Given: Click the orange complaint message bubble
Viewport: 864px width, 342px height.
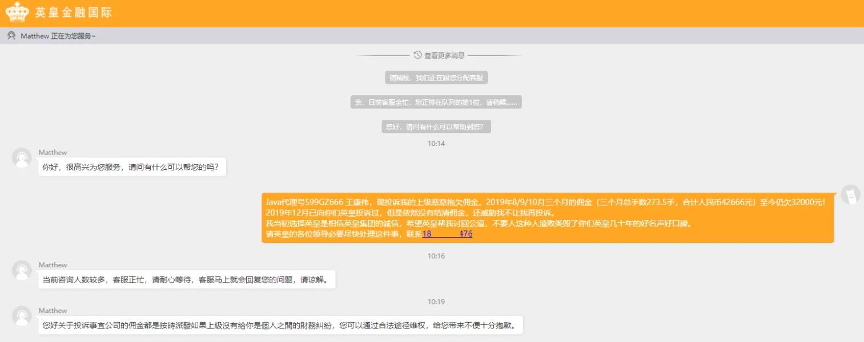Looking at the screenshot, I should [548, 218].
